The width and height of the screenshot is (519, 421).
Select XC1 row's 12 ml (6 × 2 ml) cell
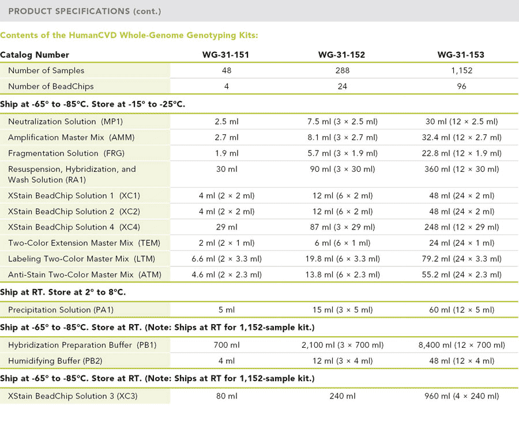click(342, 196)
